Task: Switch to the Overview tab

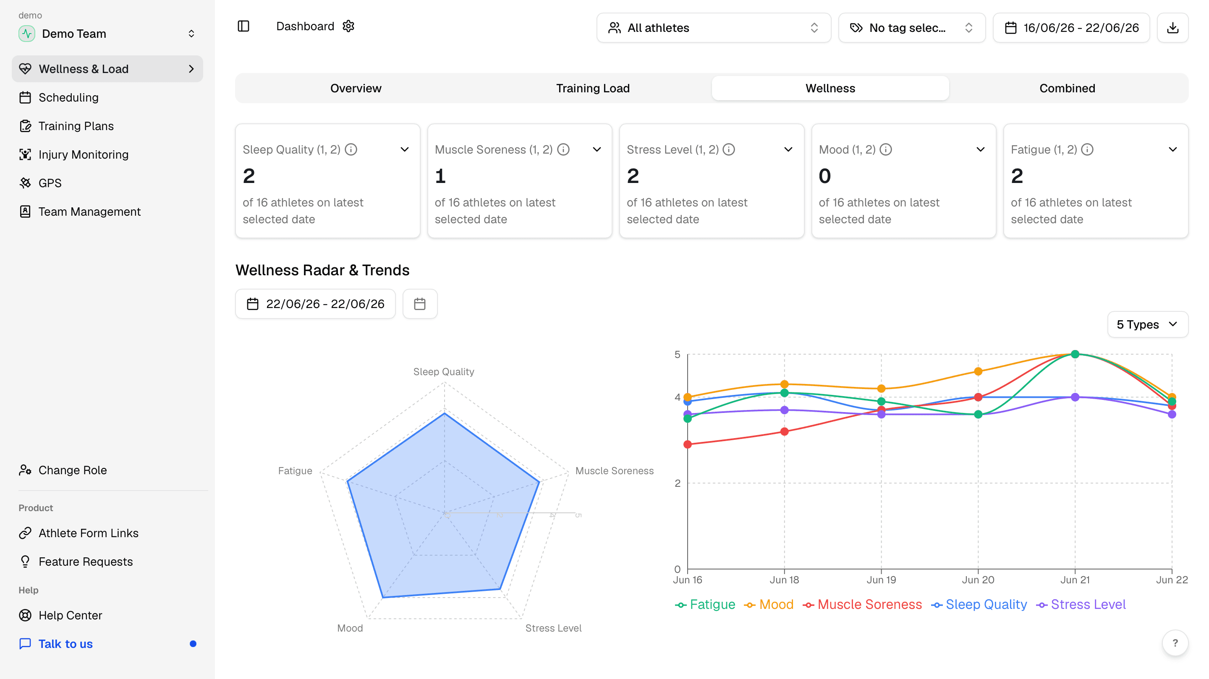Action: tap(356, 88)
